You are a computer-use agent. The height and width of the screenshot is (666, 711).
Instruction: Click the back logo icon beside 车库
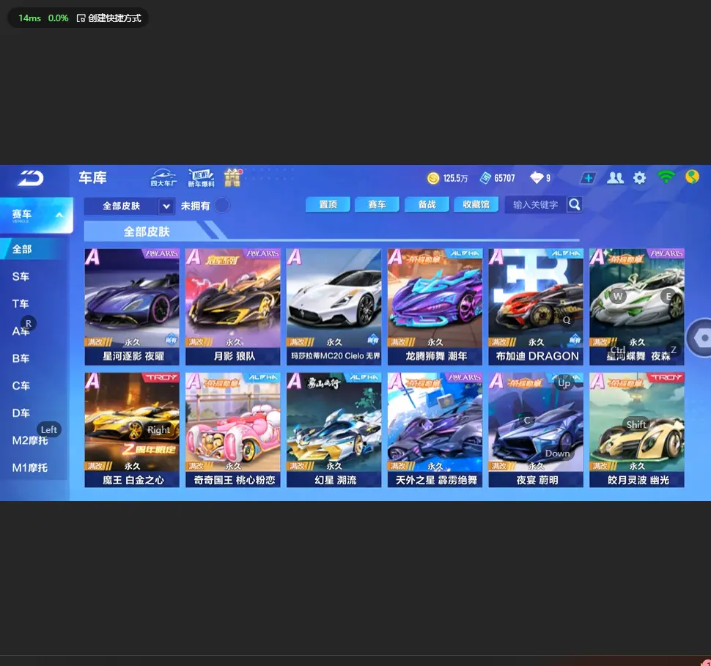tap(30, 178)
